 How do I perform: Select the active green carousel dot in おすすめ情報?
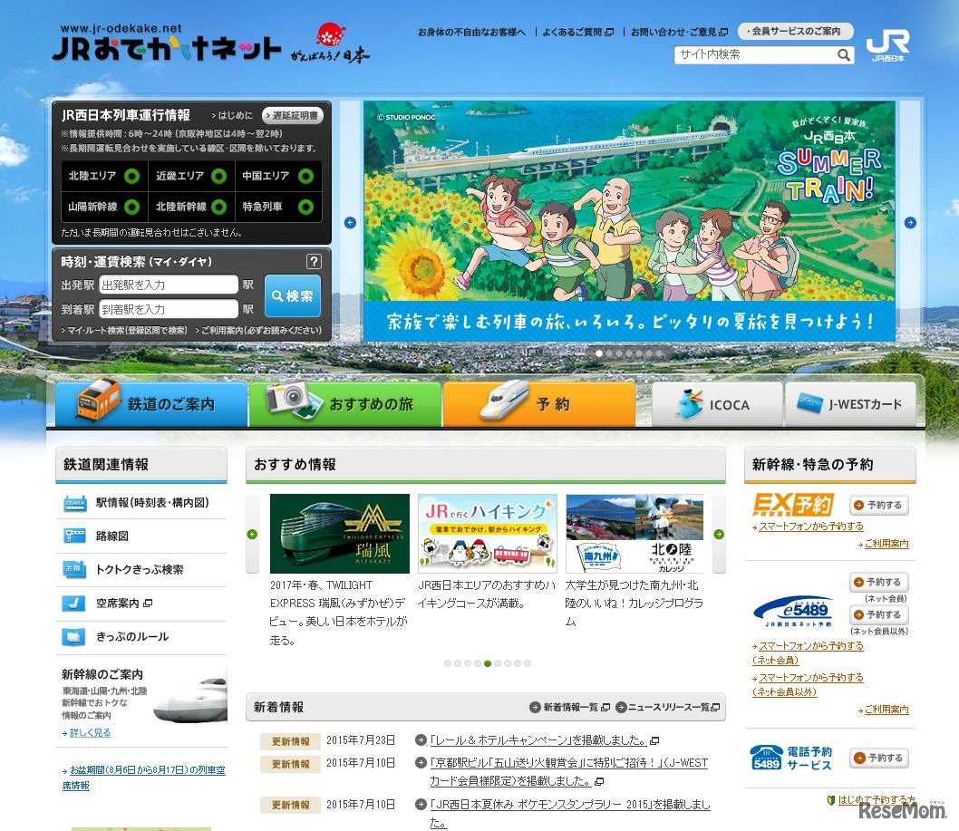click(x=488, y=663)
